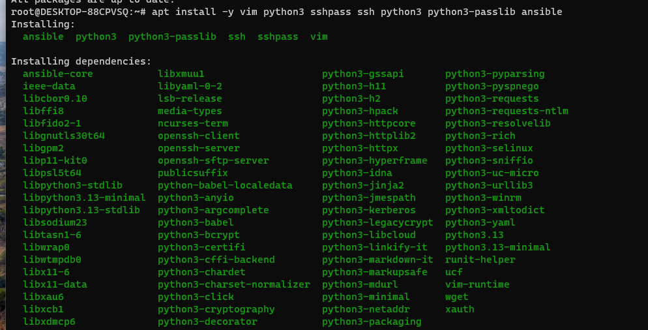Viewport: 648px width, 330px height.
Task: Click the python3-markdown-it entry
Action: pos(377,260)
